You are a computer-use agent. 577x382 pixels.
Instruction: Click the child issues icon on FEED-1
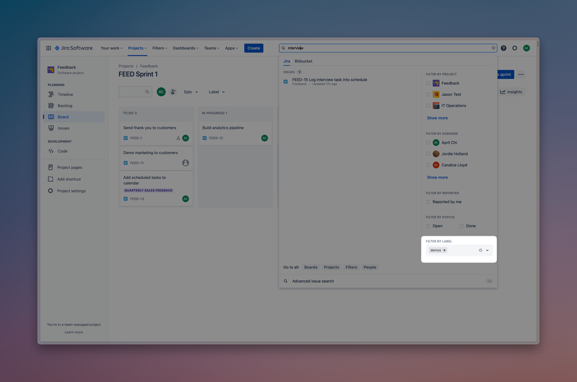(x=178, y=138)
